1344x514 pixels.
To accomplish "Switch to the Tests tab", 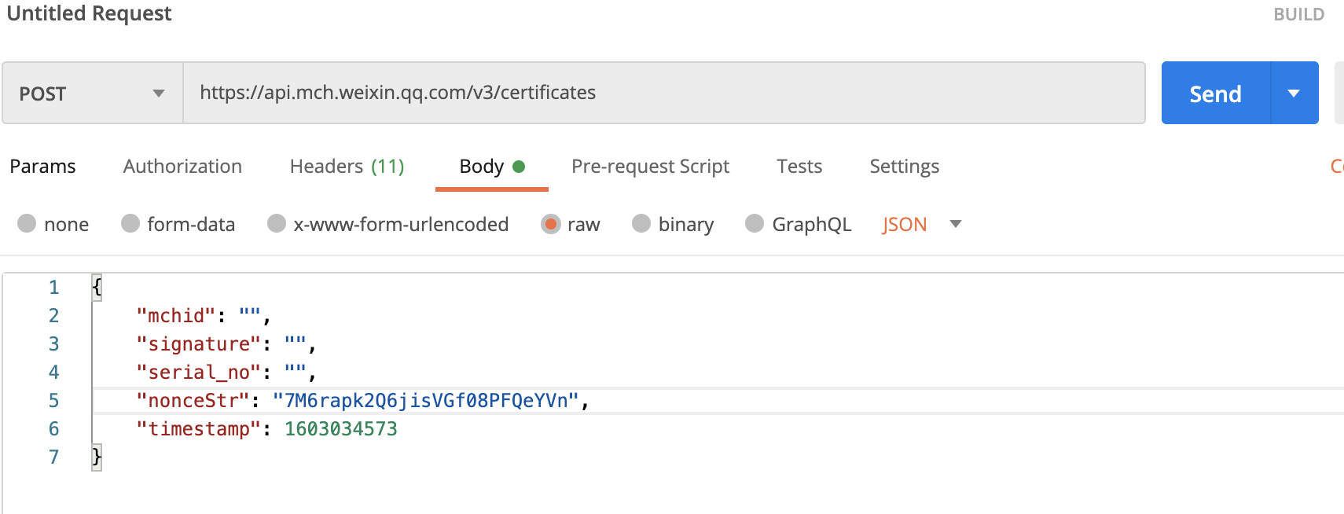I will point(799,167).
